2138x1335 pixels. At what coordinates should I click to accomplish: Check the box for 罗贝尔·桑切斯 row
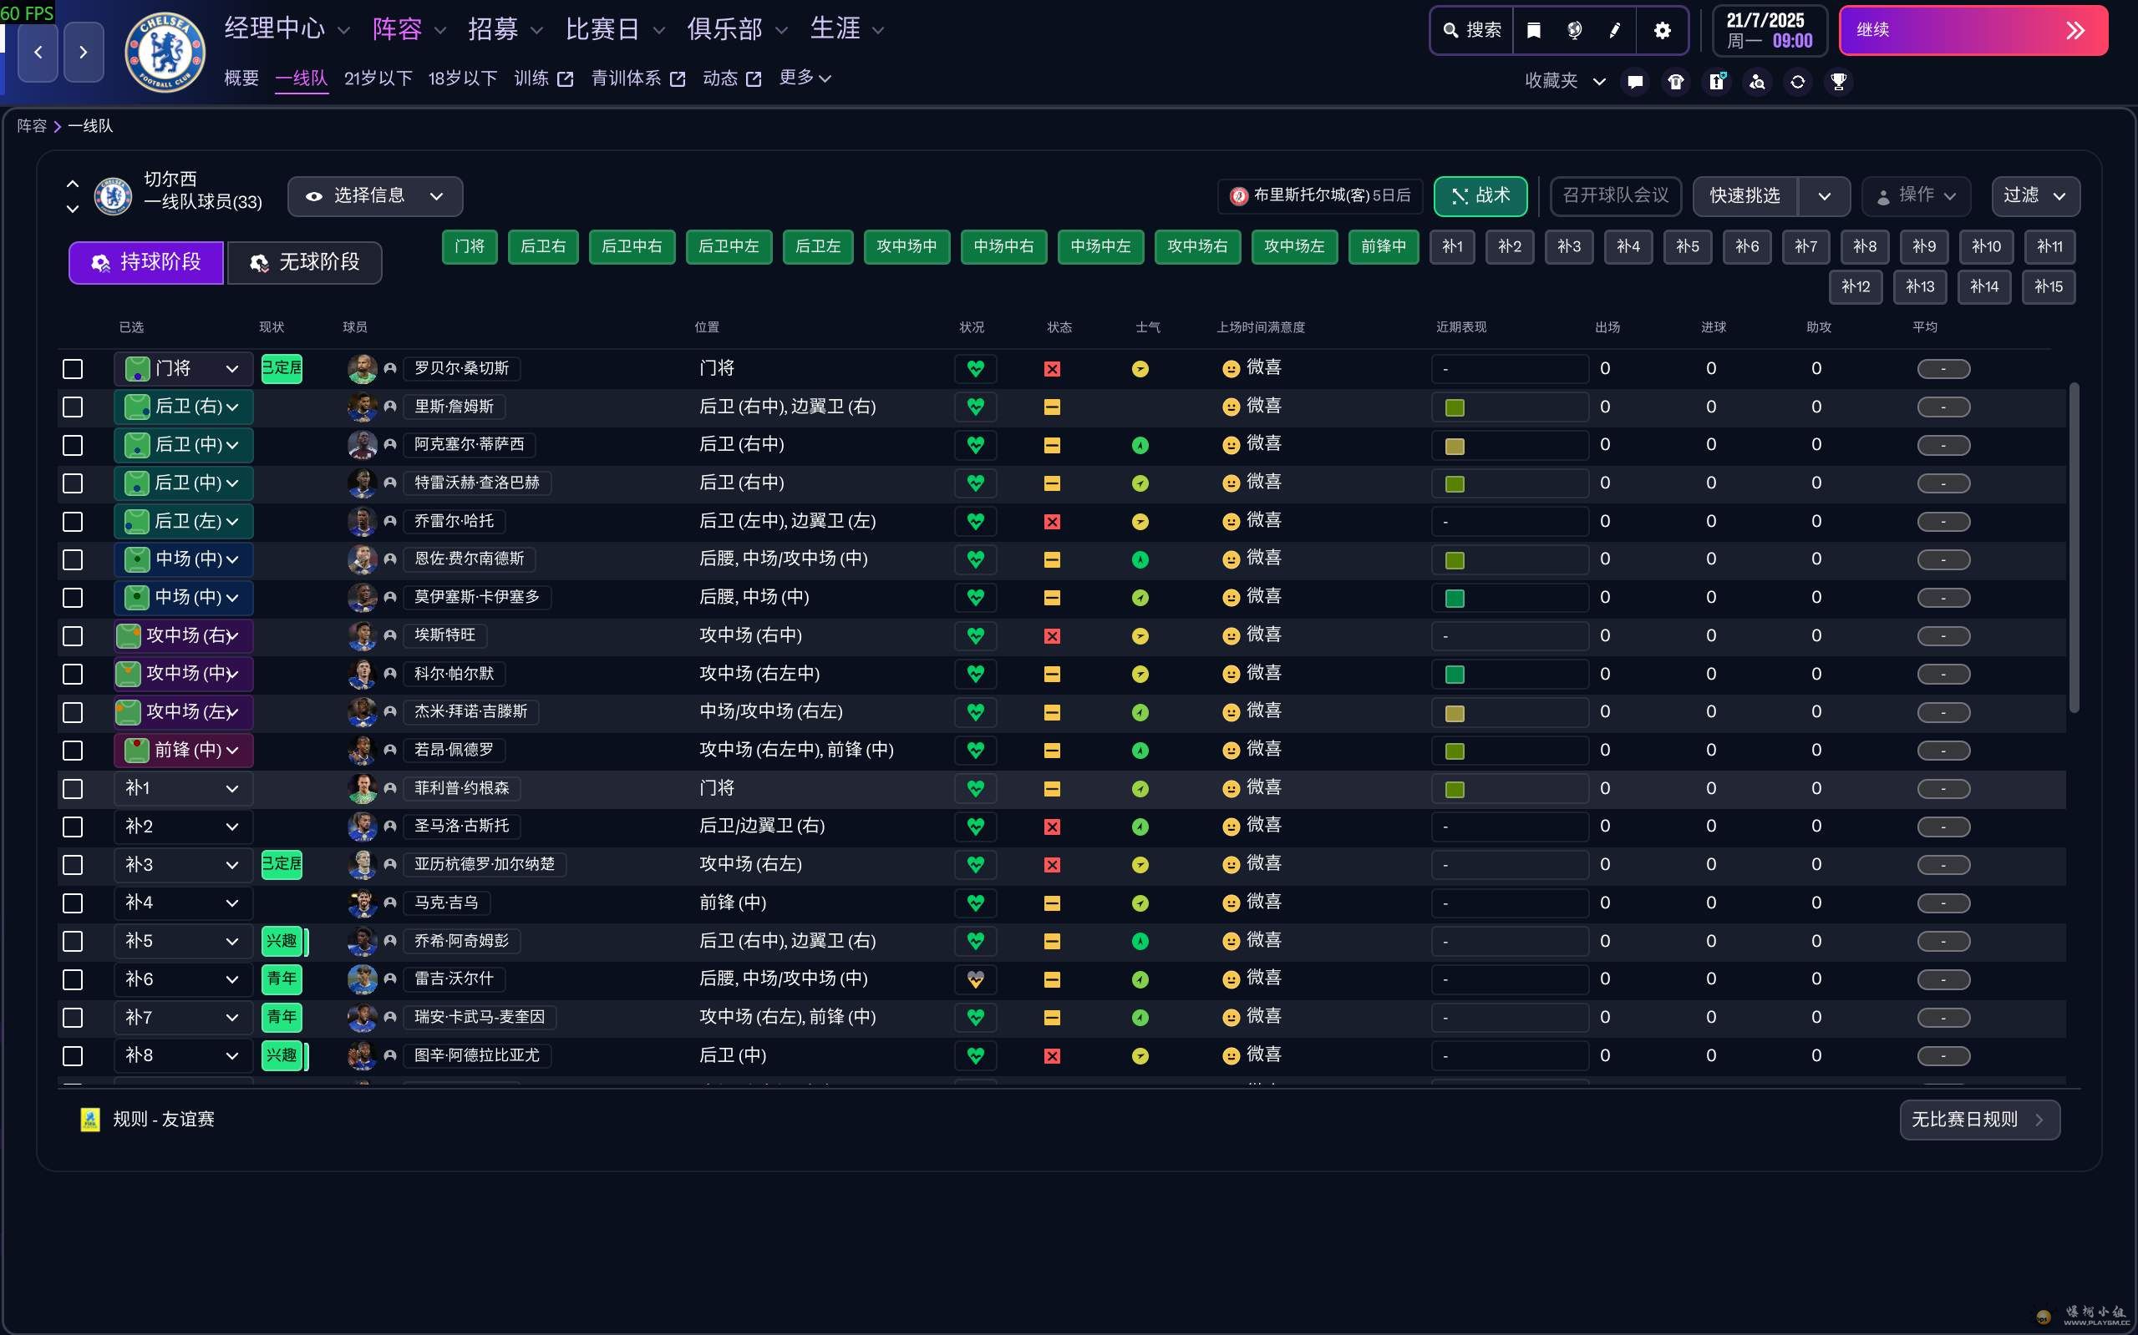(x=73, y=369)
